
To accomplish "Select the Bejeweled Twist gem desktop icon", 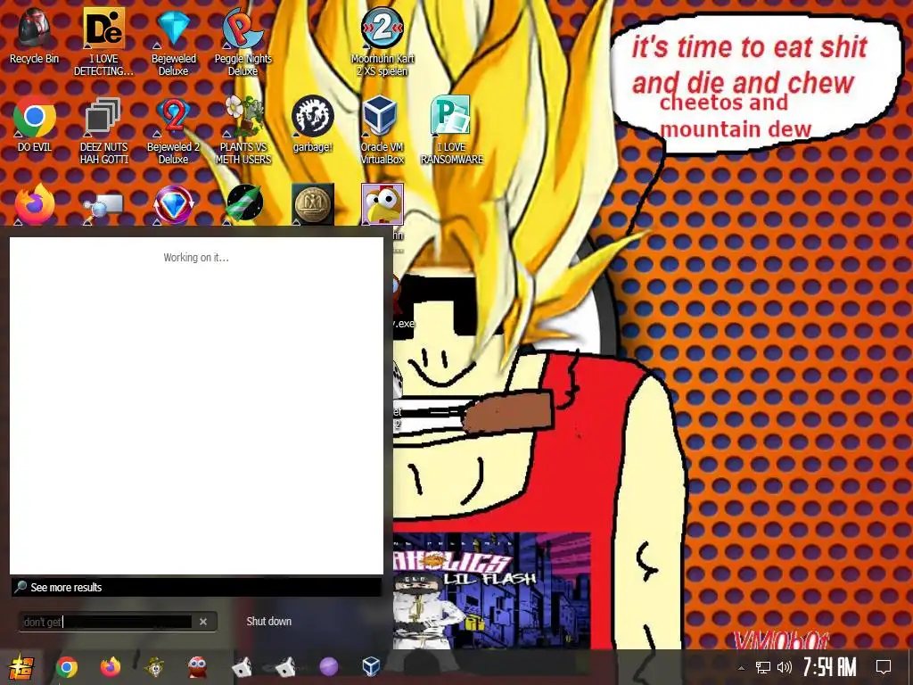I will click(174, 204).
